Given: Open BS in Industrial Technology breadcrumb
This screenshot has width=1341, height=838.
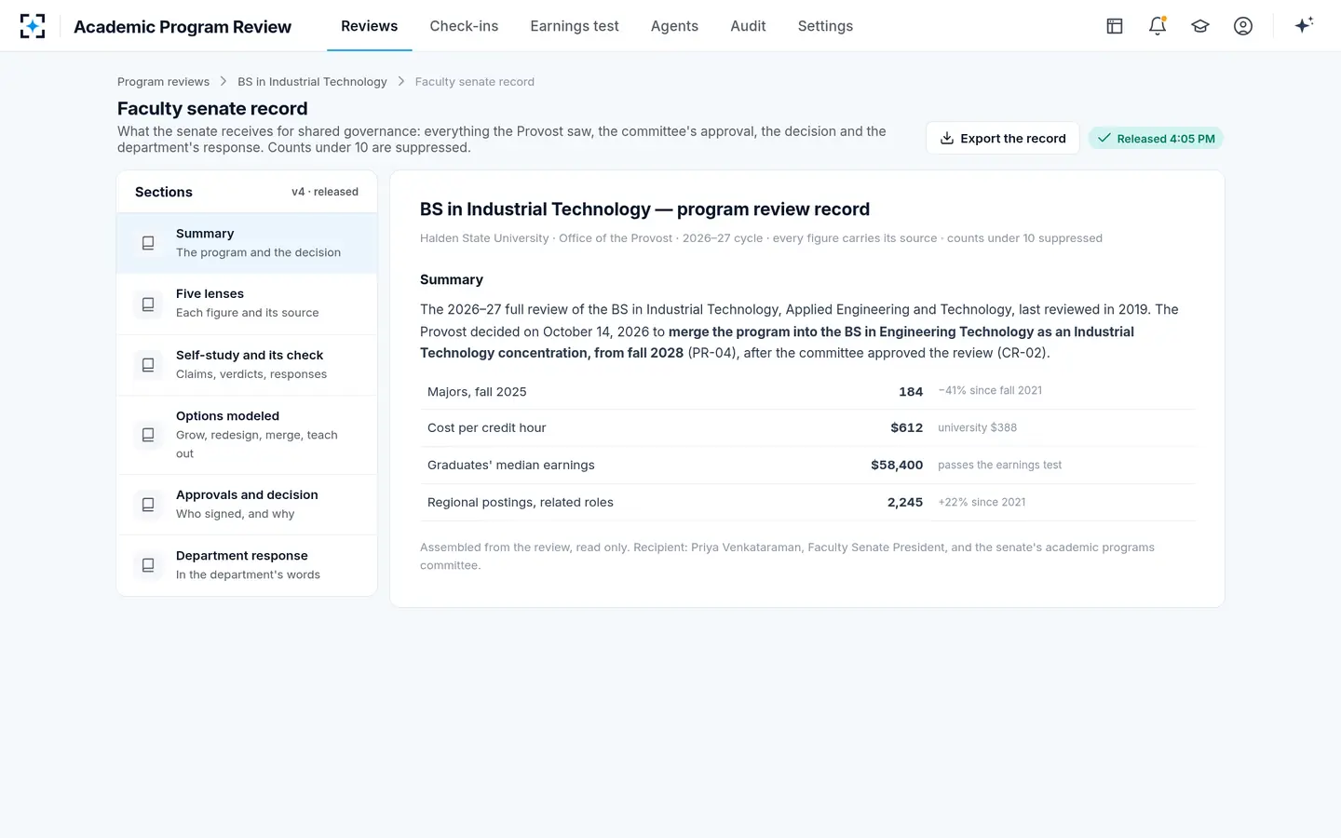Looking at the screenshot, I should [x=312, y=82].
